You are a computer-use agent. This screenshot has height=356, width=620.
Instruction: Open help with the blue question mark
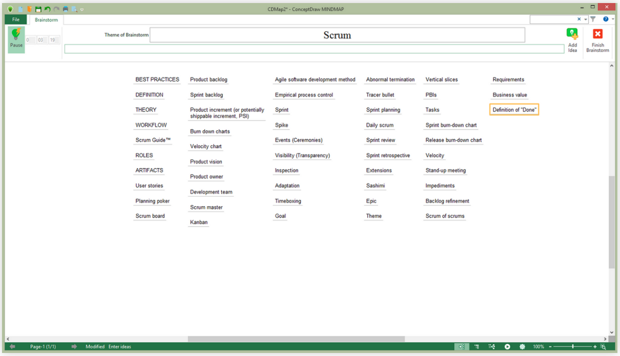click(x=605, y=19)
